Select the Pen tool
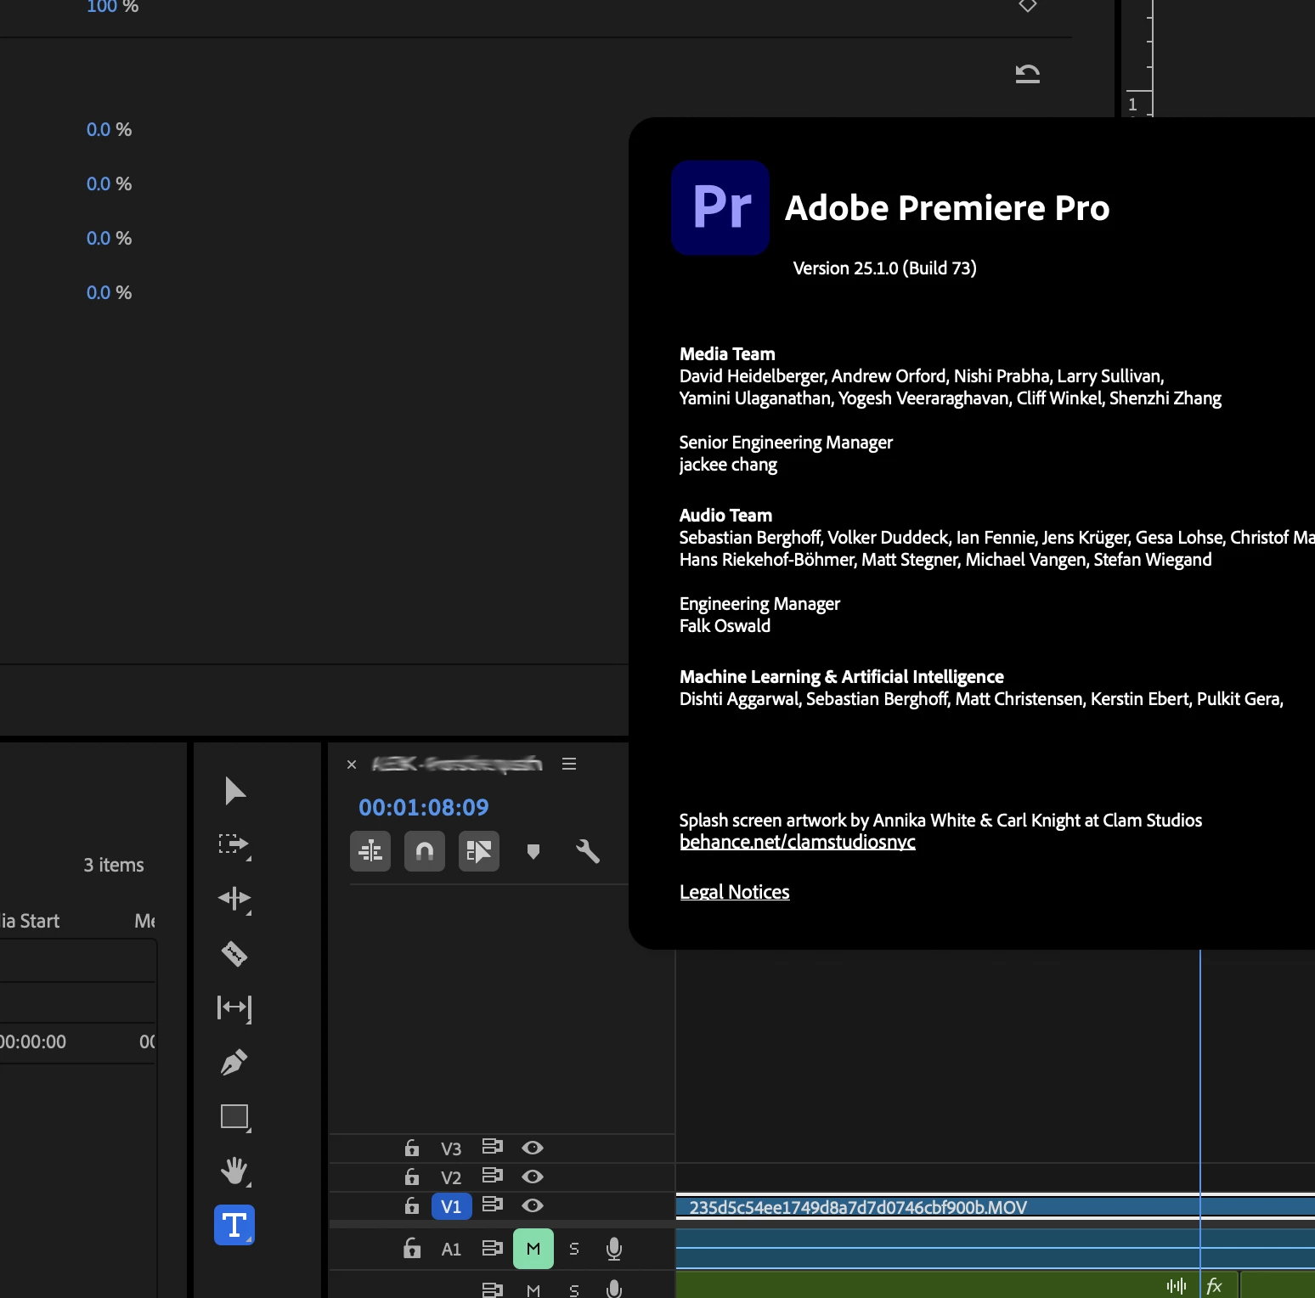The height and width of the screenshot is (1298, 1315). tap(234, 1062)
